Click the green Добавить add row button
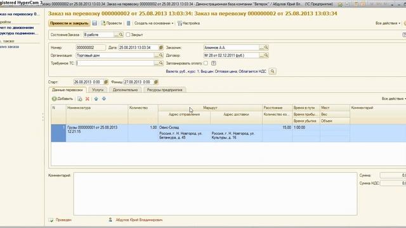 tap(62, 99)
